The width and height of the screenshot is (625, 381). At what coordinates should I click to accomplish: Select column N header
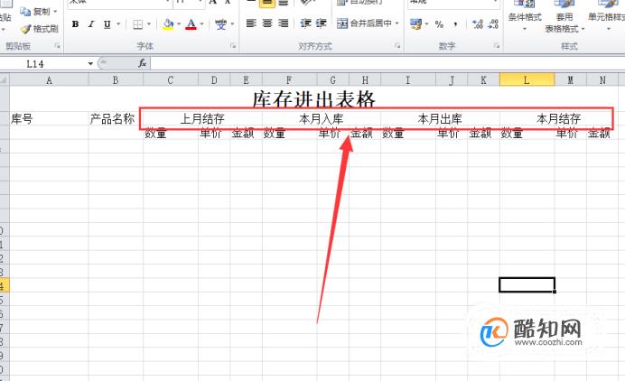point(602,80)
